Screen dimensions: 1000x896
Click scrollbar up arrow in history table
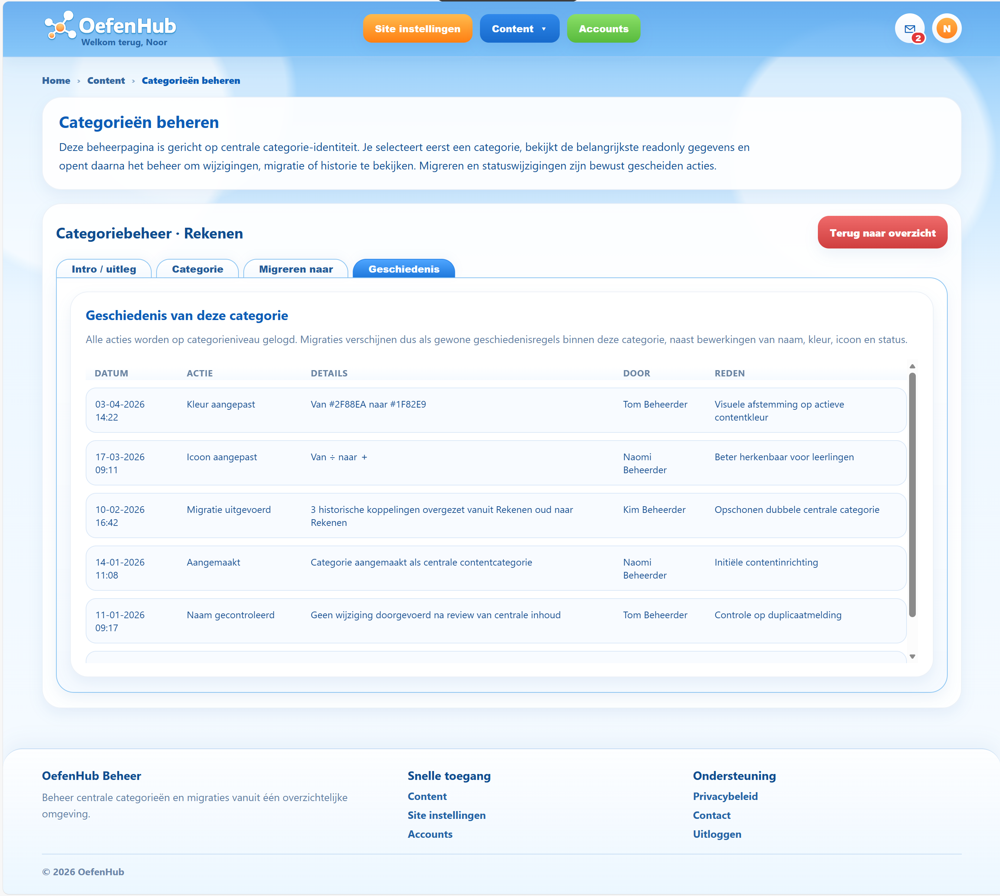pyautogui.click(x=912, y=366)
